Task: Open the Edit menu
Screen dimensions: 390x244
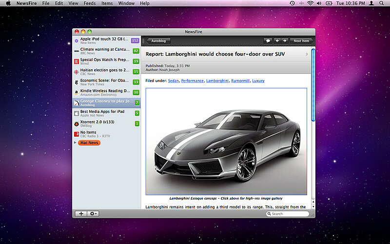Action: pos(59,3)
